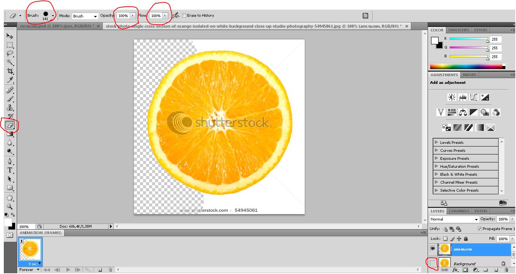
Task: Select the Rectangle shape tool
Action: (10, 188)
